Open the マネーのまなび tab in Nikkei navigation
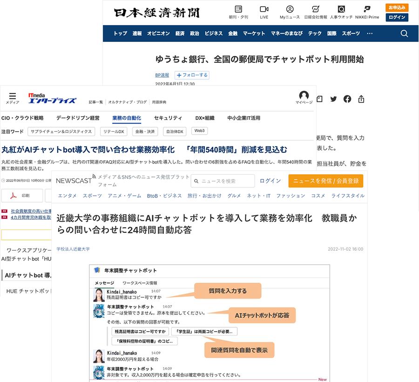Viewport: 419px width, 382px height. click(x=287, y=34)
